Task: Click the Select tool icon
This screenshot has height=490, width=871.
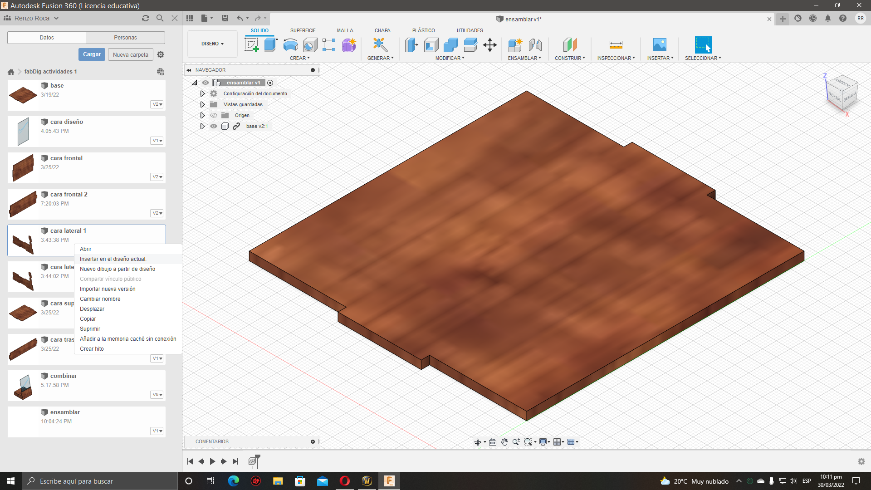Action: 703,45
